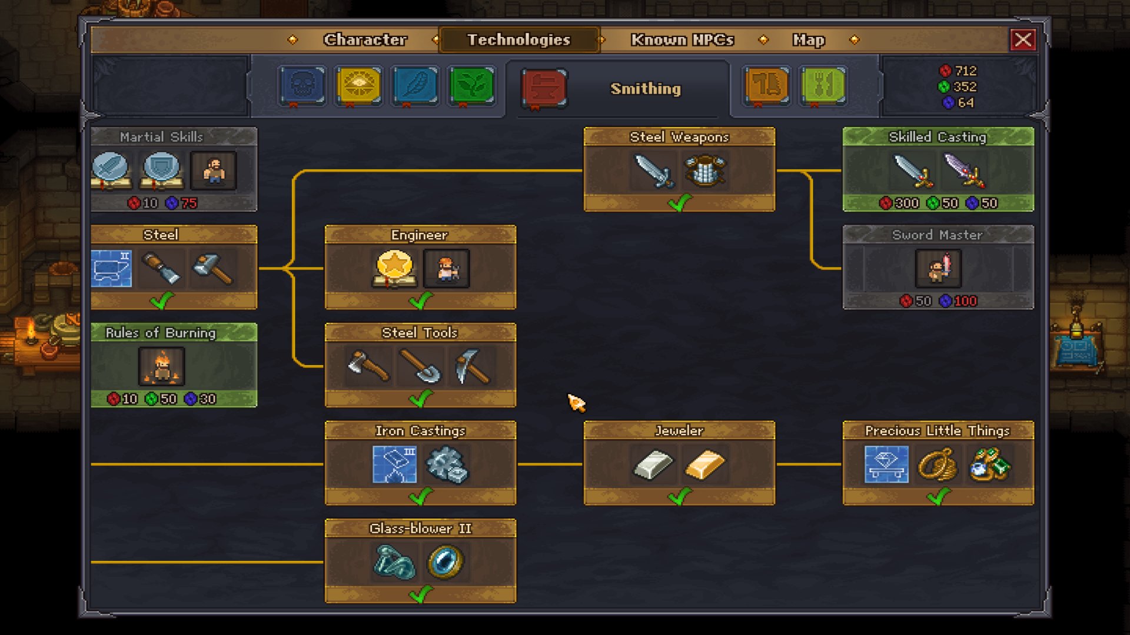Click the steel axe in Steel Tools
The image size is (1130, 635).
368,366
